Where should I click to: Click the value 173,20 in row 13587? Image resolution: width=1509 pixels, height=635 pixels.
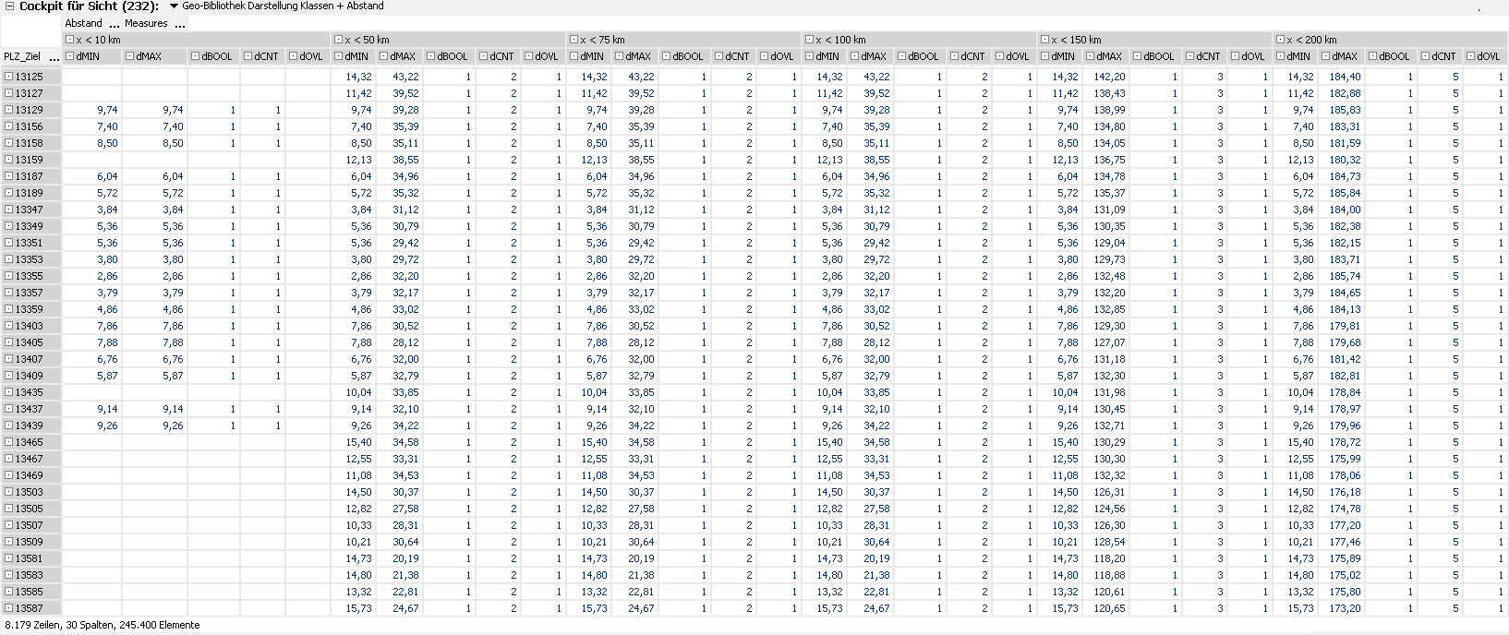(x=1345, y=608)
